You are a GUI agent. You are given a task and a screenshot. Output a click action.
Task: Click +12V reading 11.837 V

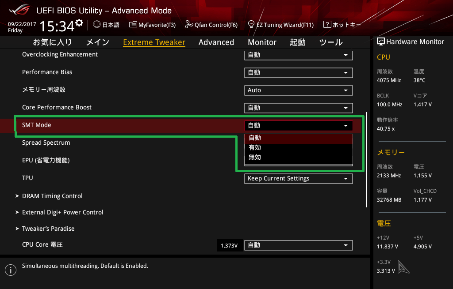tap(388, 247)
